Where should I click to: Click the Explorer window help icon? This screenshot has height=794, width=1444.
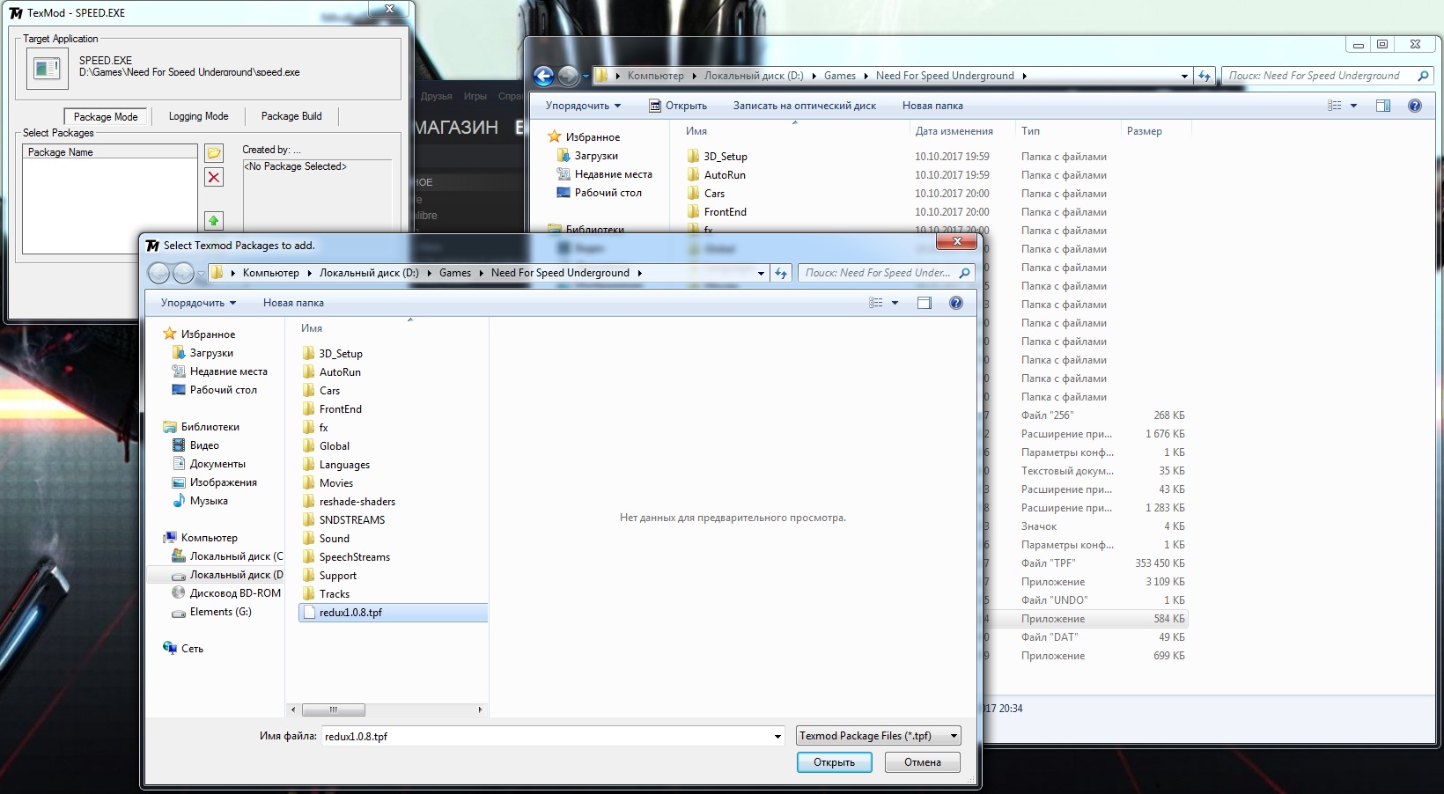coord(1415,106)
